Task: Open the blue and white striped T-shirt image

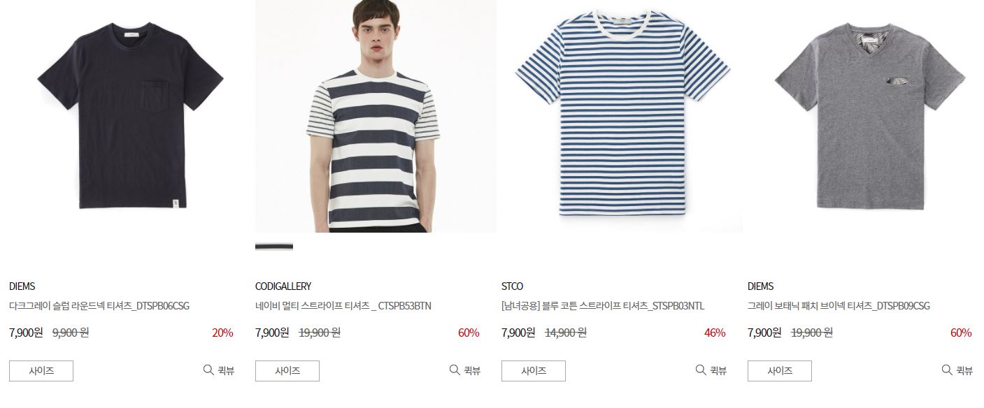Action: [622, 116]
